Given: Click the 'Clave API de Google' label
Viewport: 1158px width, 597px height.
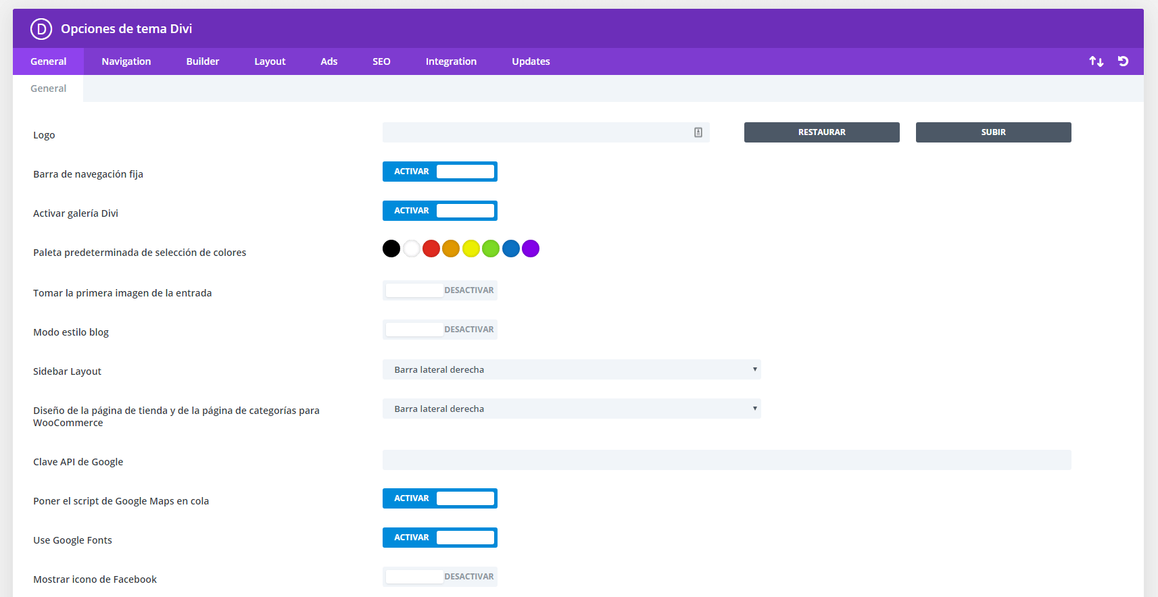Looking at the screenshot, I should pos(78,462).
